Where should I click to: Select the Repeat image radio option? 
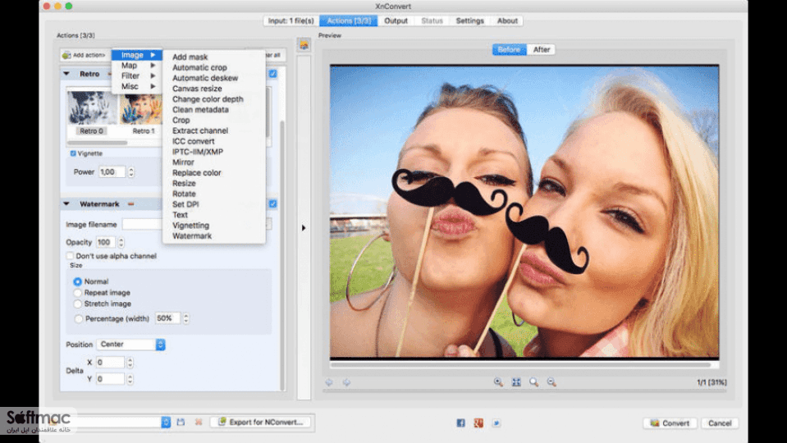(77, 293)
